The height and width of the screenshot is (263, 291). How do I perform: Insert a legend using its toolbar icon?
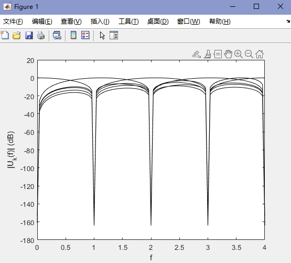tap(85, 35)
